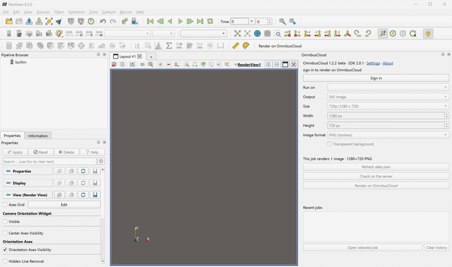Click the Play animation button
This screenshot has width=452, height=267.
(x=180, y=21)
